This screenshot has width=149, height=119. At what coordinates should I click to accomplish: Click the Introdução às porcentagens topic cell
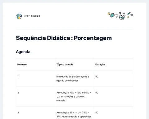(74, 78)
